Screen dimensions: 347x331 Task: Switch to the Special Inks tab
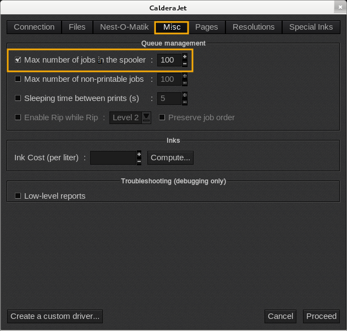tap(311, 27)
